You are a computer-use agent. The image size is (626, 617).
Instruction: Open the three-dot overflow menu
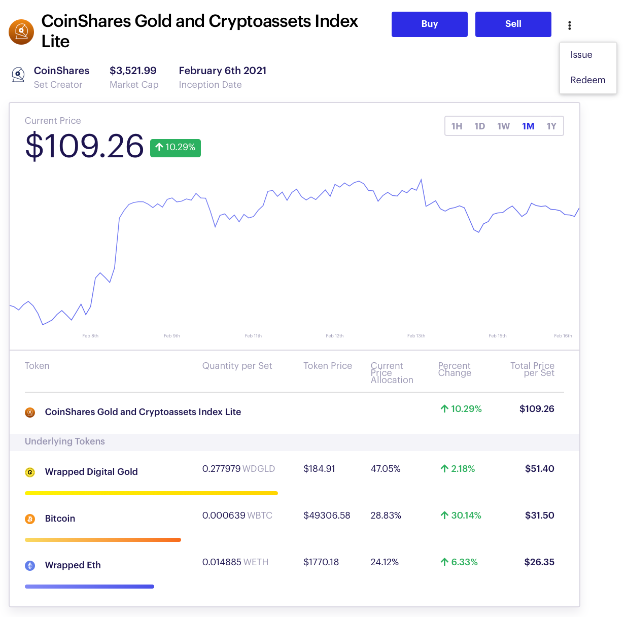pyautogui.click(x=570, y=24)
